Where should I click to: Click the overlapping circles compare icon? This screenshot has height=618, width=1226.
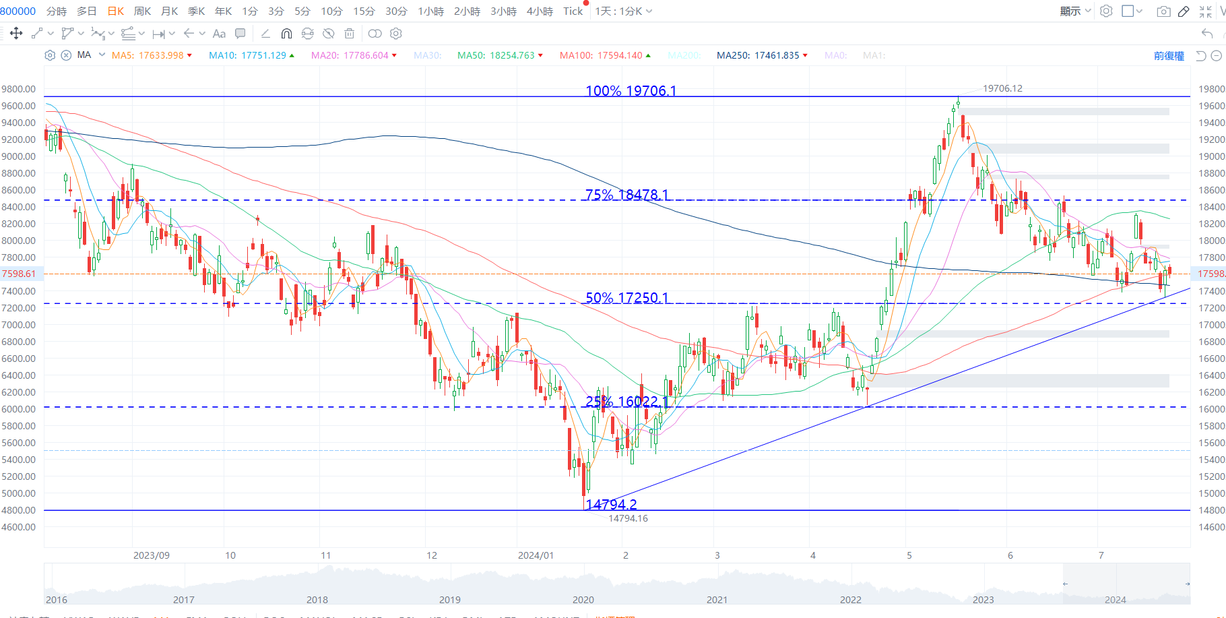pyautogui.click(x=375, y=33)
